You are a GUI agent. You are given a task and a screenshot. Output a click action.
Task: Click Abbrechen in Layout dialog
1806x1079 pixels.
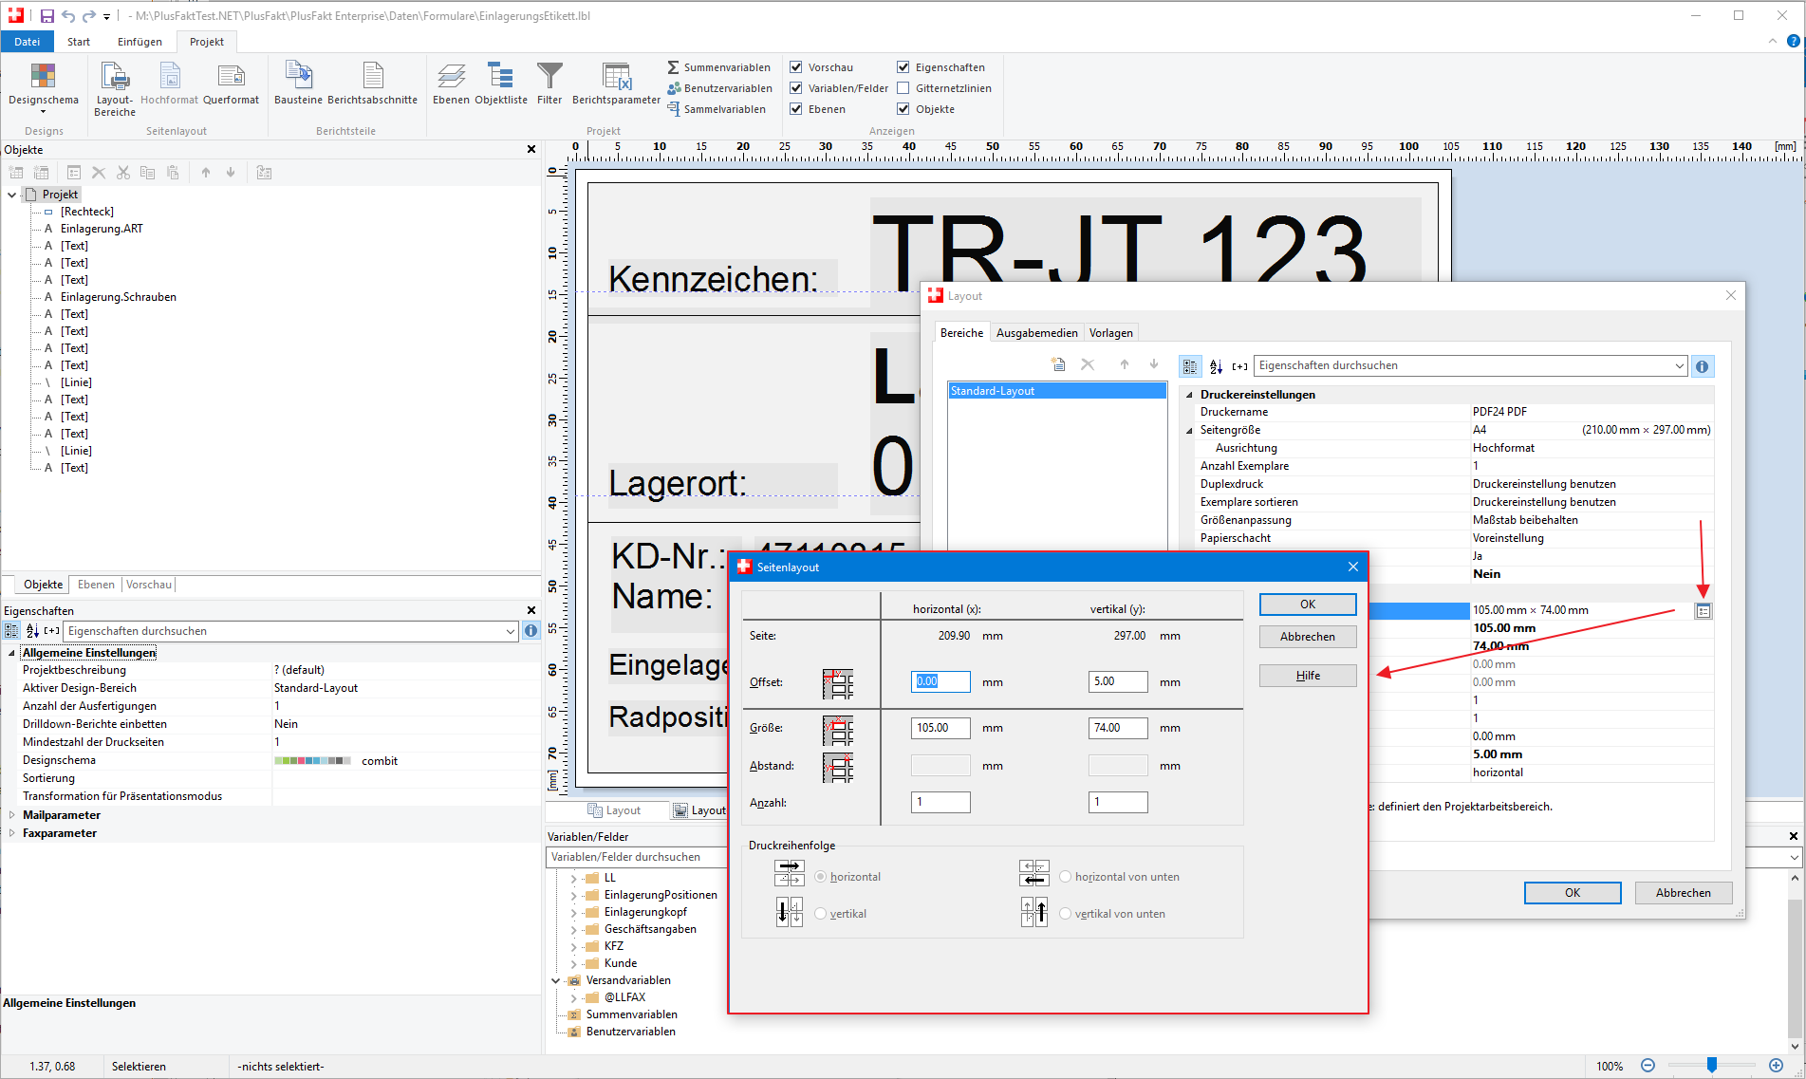pos(1684,893)
